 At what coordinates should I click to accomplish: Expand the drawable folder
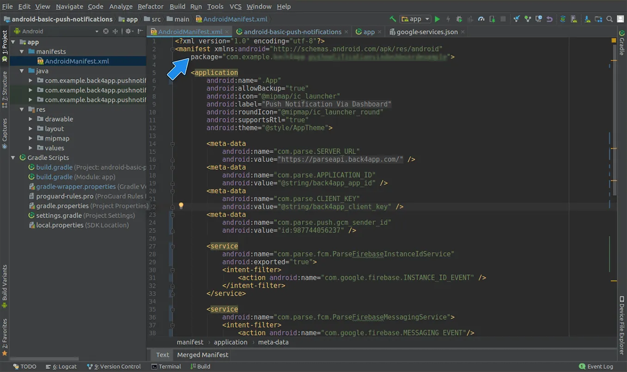(30, 119)
